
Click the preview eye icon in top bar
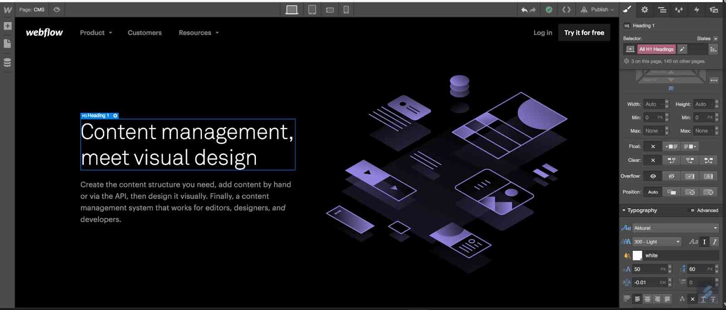click(x=57, y=10)
